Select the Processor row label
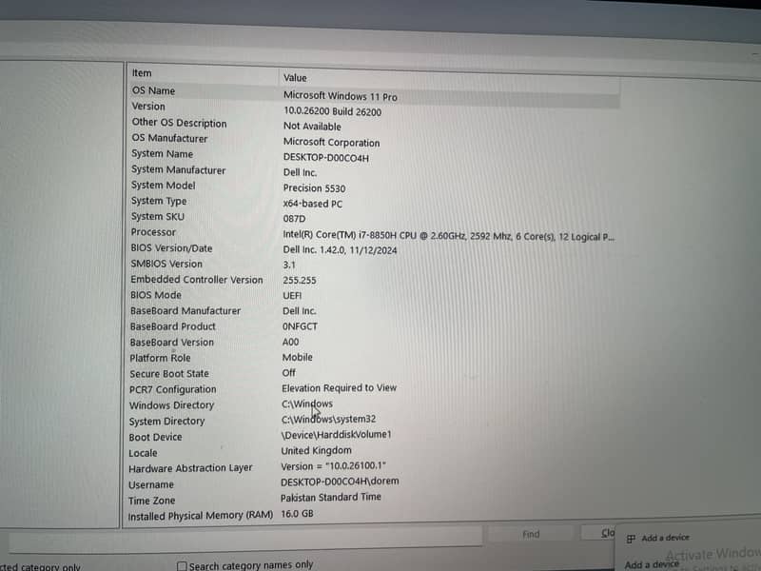761x571 pixels. pos(153,232)
